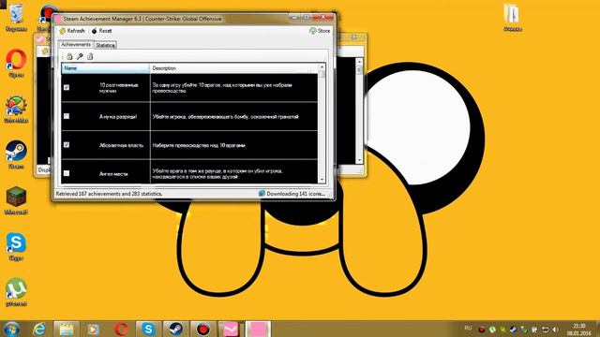Click the background window's scrollbar down arrow
The width and height of the screenshot is (600, 337).
[359, 160]
